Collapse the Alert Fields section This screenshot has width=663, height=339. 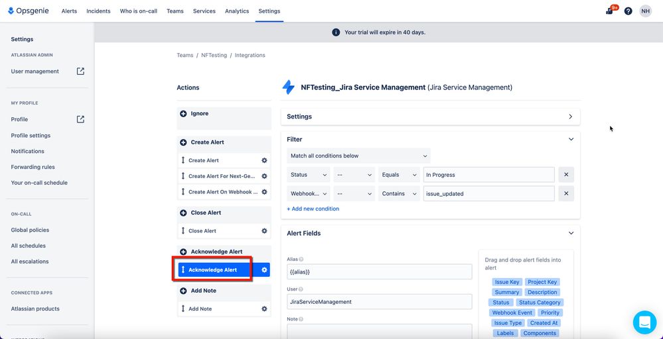point(571,233)
